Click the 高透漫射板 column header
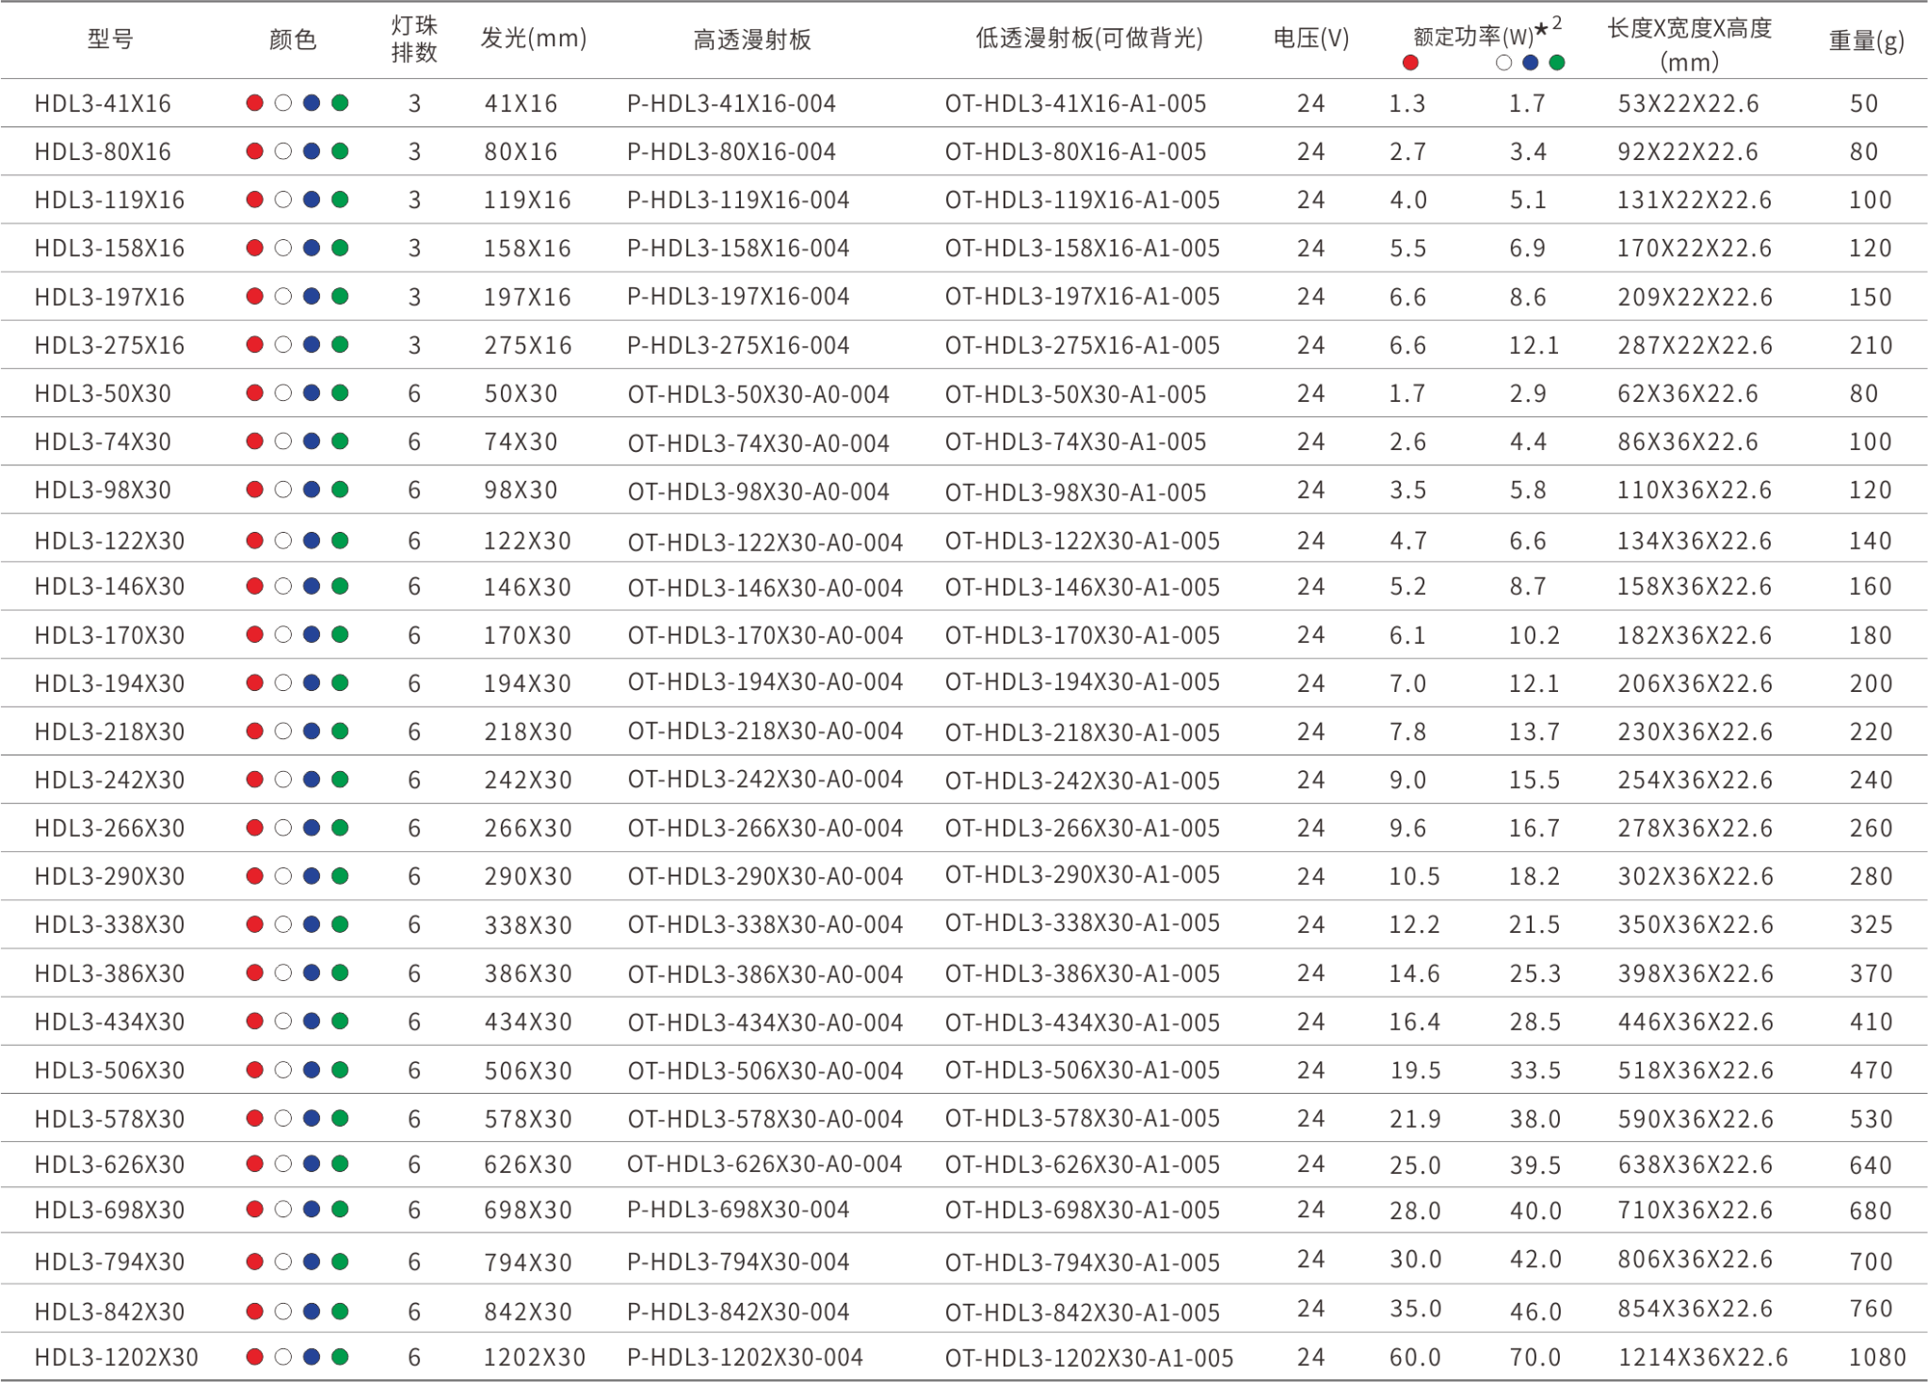The height and width of the screenshot is (1382, 1928). pos(751,39)
